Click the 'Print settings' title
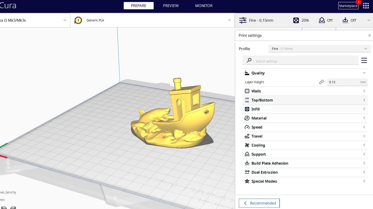373x209 pixels. [250, 35]
